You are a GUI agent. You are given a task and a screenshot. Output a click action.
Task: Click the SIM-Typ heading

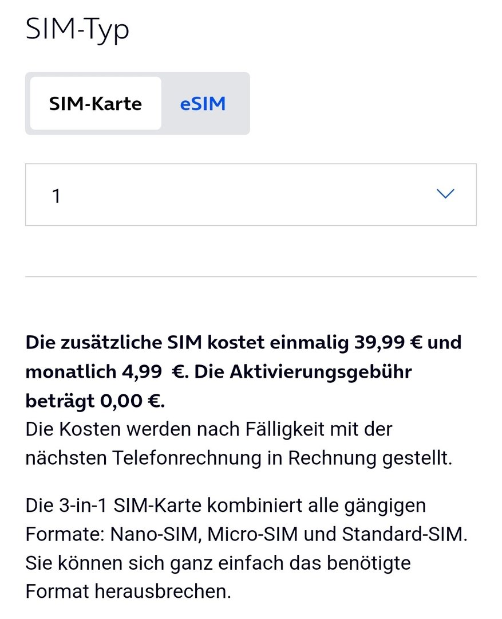pyautogui.click(x=77, y=30)
